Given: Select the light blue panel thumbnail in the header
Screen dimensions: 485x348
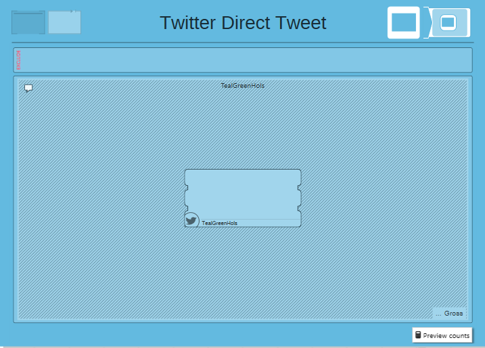Looking at the screenshot, I should tap(65, 22).
